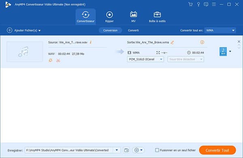Click Ajouter Fichier(s) button
The height and width of the screenshot is (158, 243).
(x=24, y=30)
